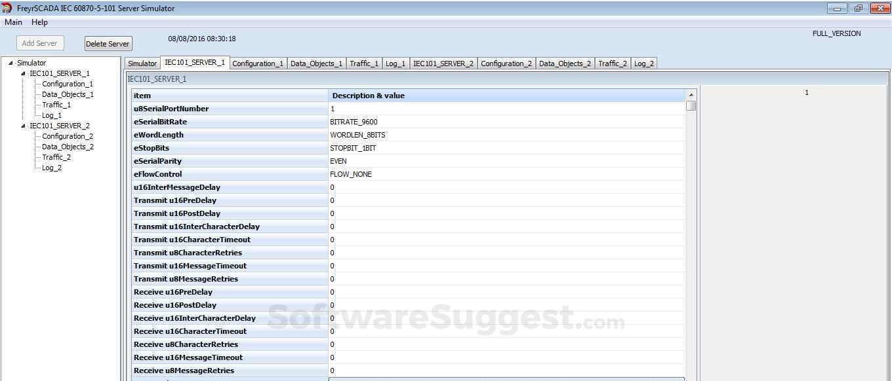
Task: Select Configuration_1 in the sidebar tree
Action: (68, 83)
